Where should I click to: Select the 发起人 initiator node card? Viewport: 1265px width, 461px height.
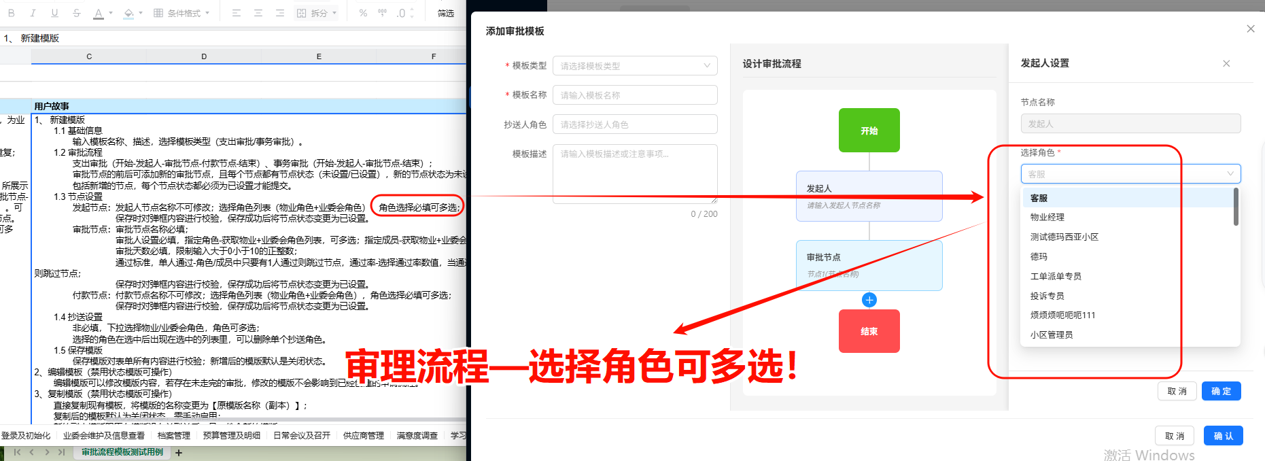[x=869, y=196]
